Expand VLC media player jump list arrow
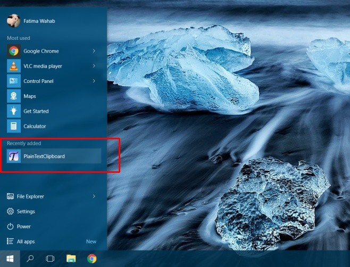This screenshot has width=350, height=267. (94, 66)
